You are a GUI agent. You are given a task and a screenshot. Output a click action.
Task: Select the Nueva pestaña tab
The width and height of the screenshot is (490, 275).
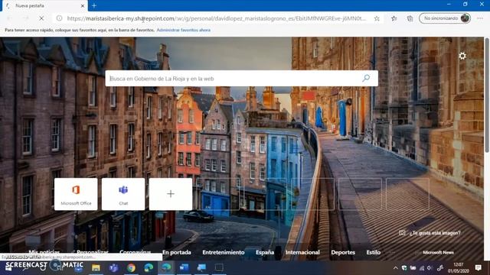[44, 5]
